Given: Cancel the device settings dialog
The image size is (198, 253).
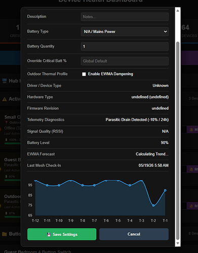Looking at the screenshot, I should tap(134, 234).
